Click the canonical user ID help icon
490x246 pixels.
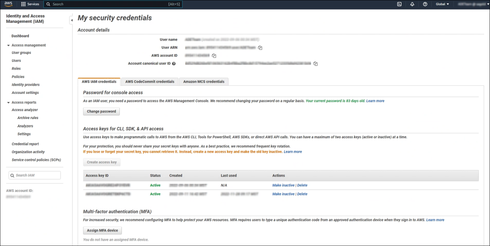[173, 63]
